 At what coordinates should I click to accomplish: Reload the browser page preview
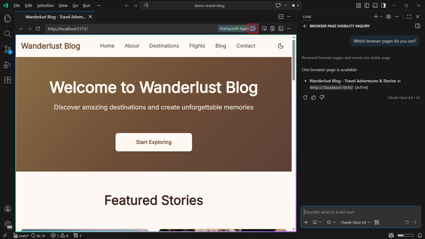[x=38, y=29]
